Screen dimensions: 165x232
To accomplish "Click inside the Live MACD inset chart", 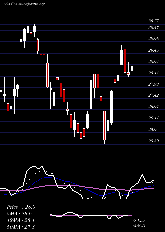I will pyautogui.click(x=91, y=215).
